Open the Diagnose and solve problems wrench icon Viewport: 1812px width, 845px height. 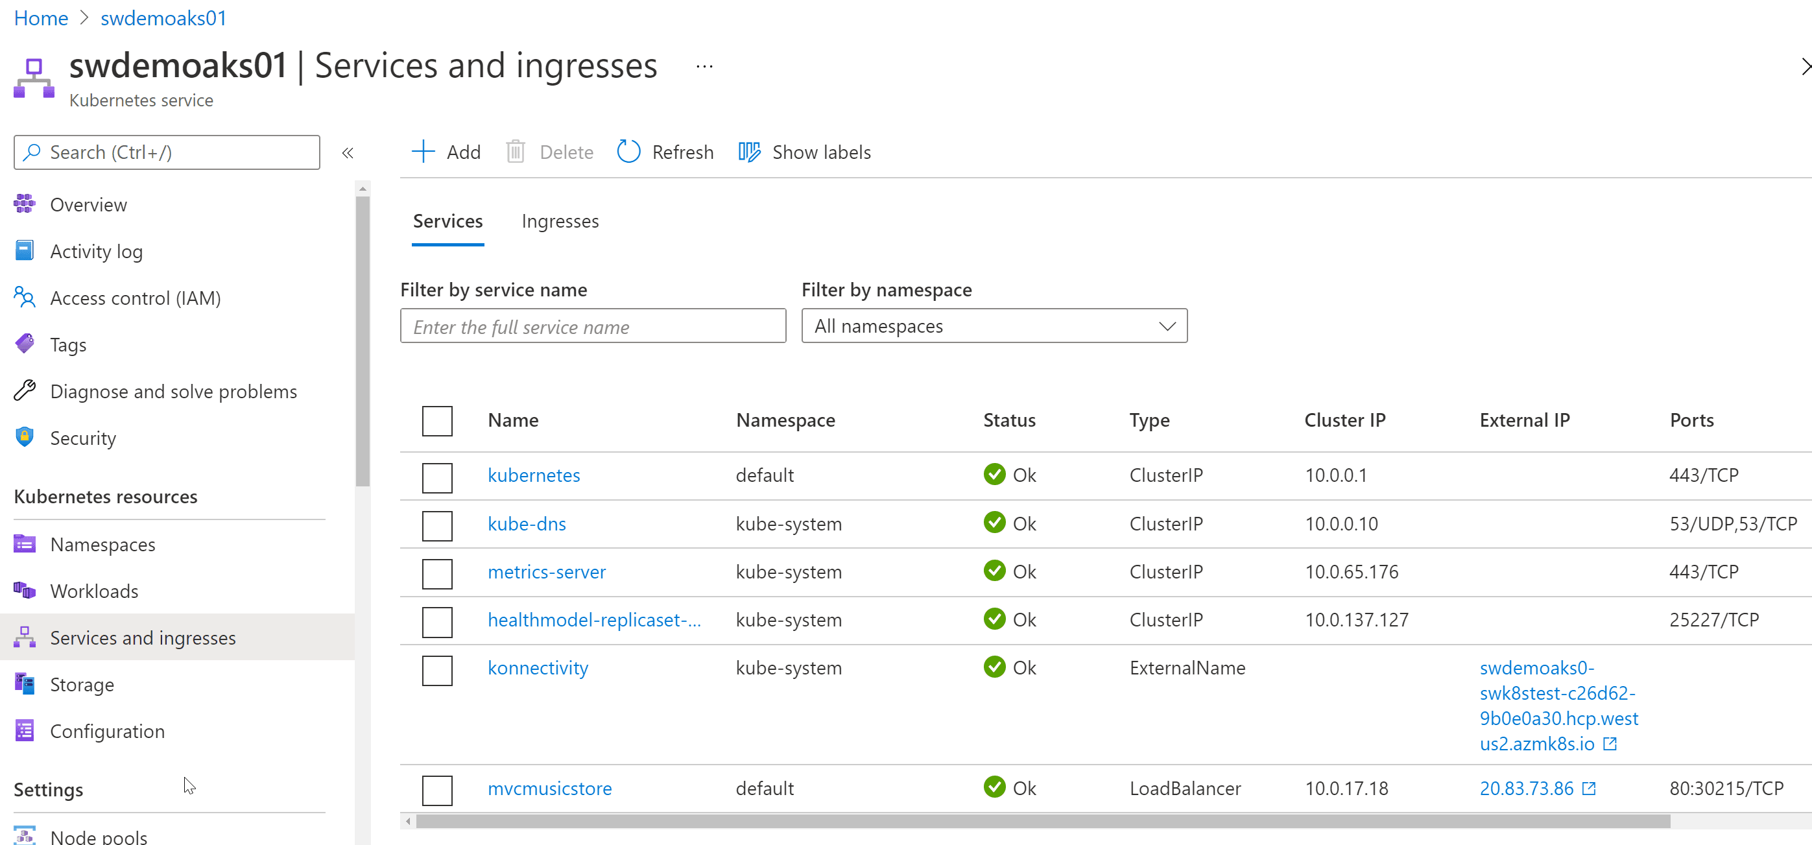(24, 390)
